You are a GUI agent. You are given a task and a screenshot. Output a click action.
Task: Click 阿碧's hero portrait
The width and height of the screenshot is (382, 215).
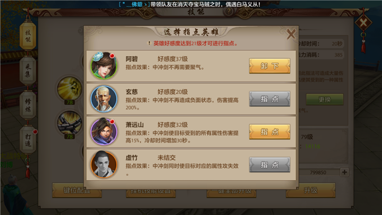104,66
